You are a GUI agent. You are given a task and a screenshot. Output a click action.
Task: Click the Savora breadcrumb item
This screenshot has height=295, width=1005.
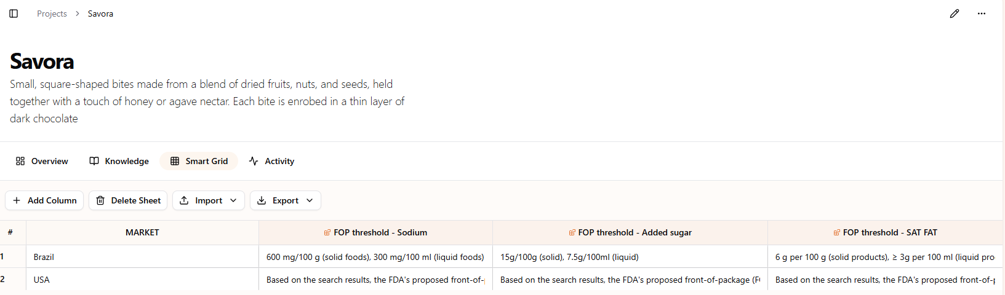(x=100, y=14)
